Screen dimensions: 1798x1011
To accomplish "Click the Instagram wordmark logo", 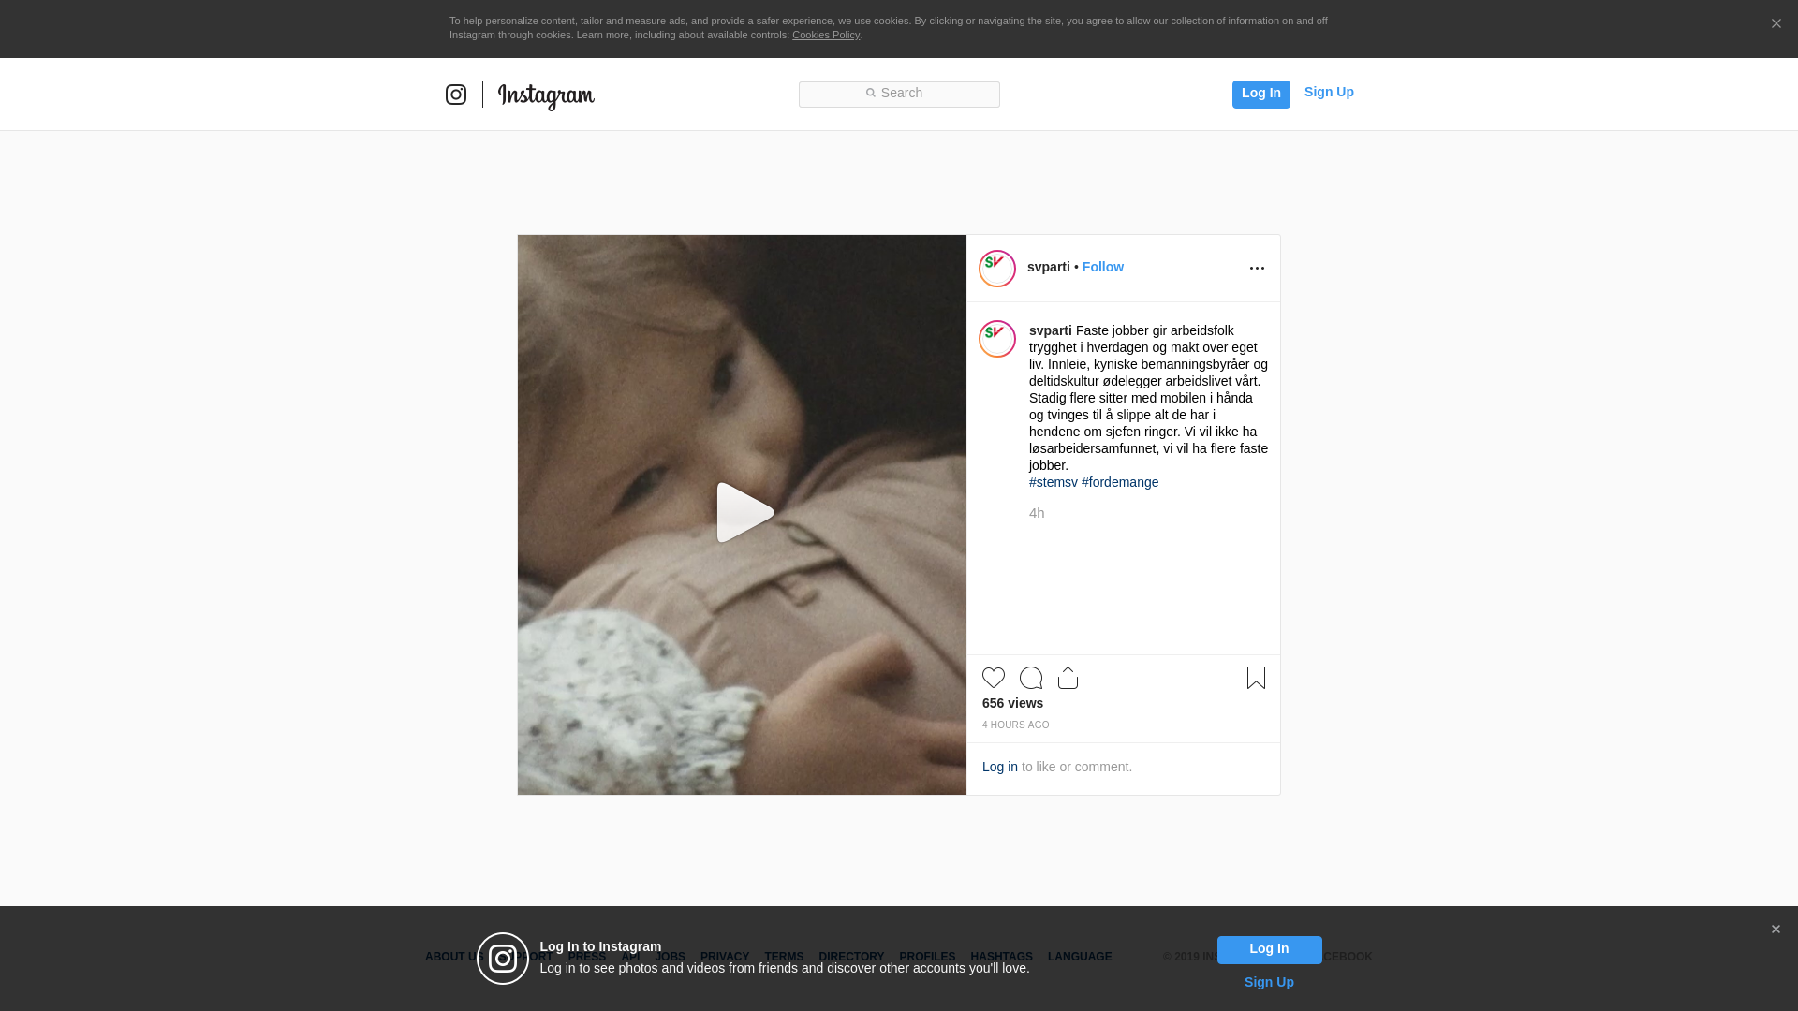I will click(x=546, y=96).
